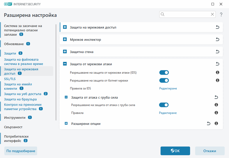Expand the Разширени опции subsection

[x=66, y=124]
